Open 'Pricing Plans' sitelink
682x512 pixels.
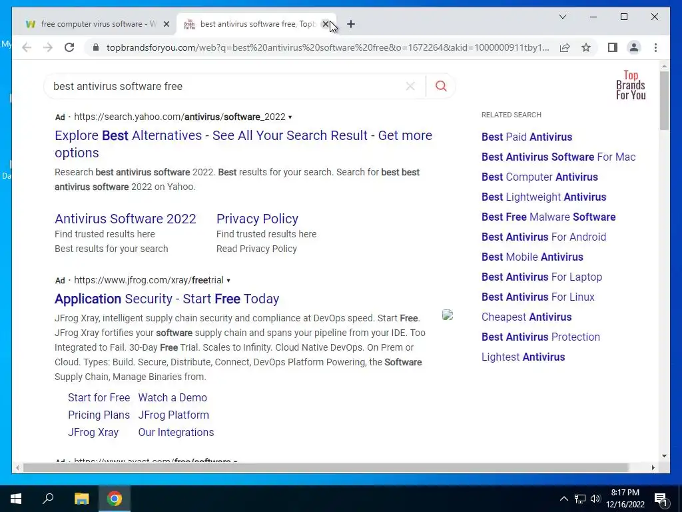pyautogui.click(x=99, y=415)
